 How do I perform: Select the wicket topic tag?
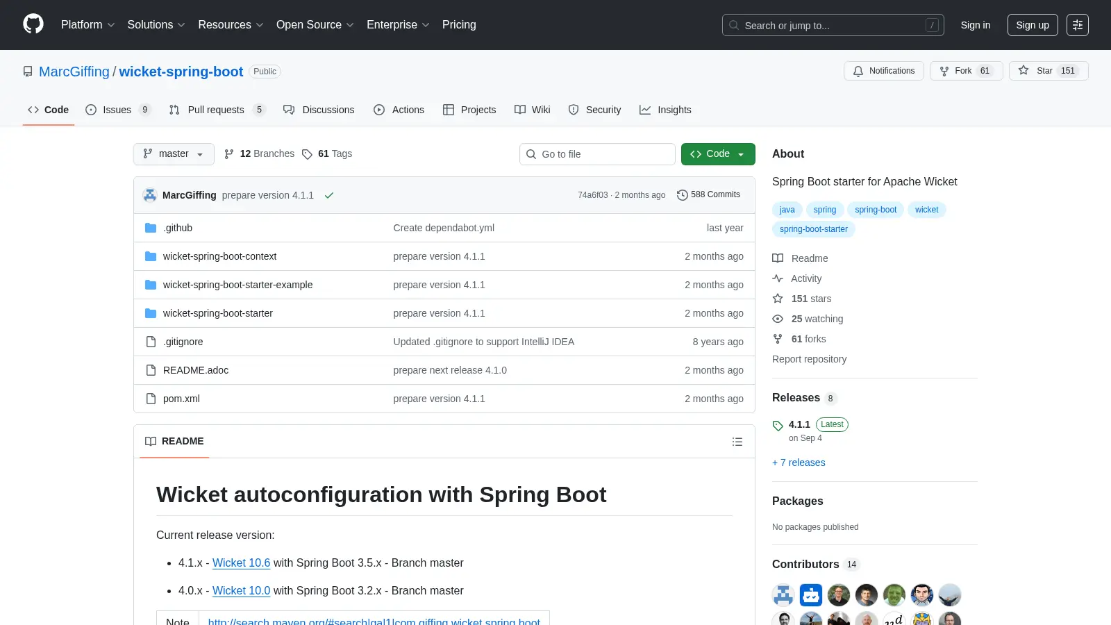coord(926,210)
